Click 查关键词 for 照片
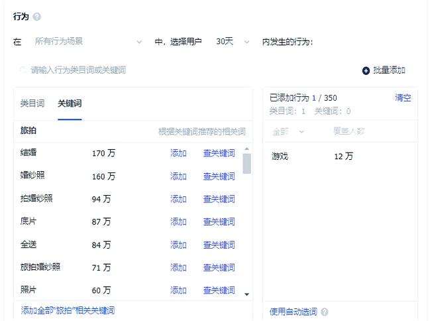434x321 pixels. tap(219, 290)
